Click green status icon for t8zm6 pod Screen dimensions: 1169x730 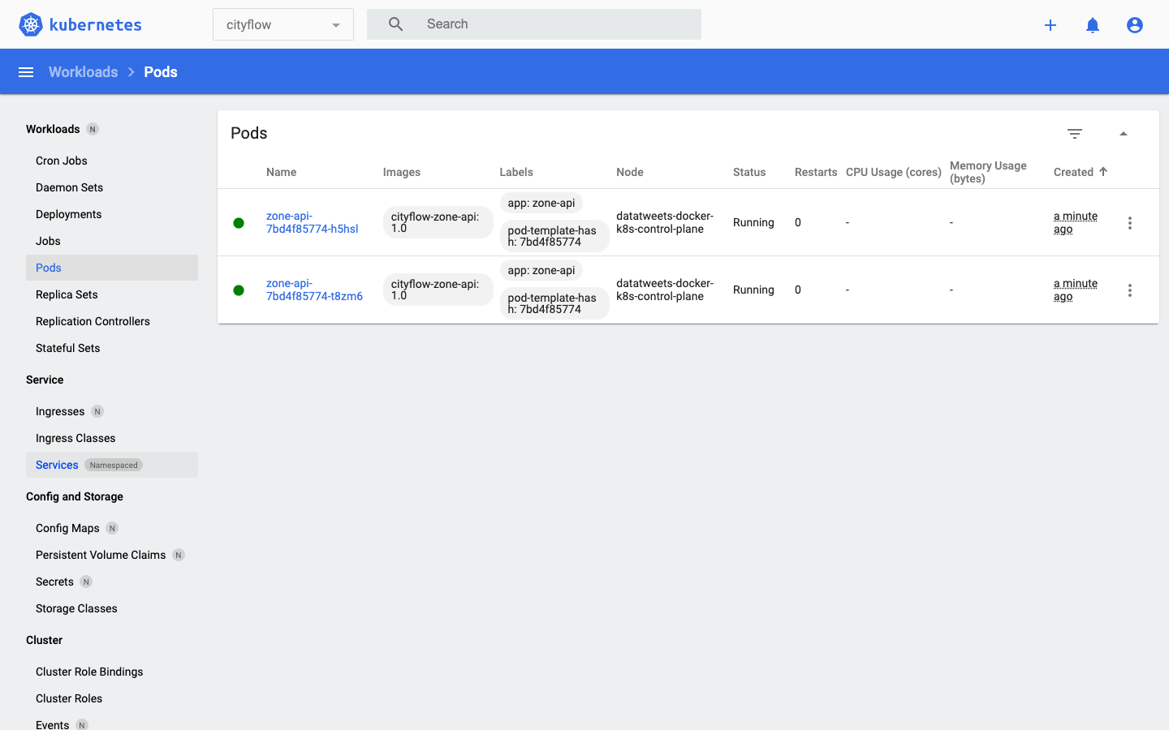pos(239,290)
